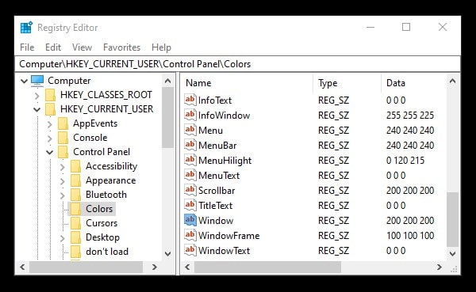Click values pane scroll up arrow
Image resolution: width=476 pixels, height=292 pixels.
453,81
